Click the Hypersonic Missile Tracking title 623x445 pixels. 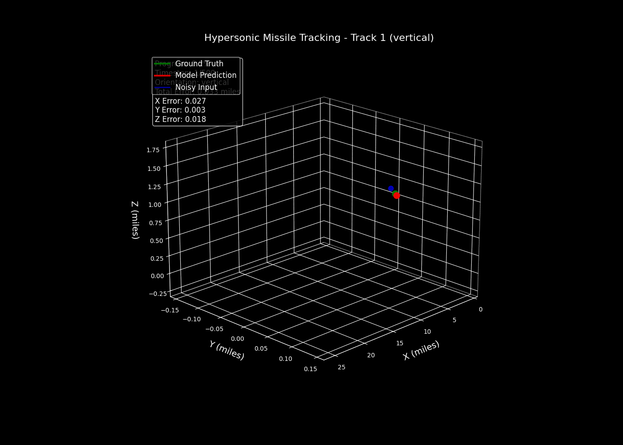point(319,38)
